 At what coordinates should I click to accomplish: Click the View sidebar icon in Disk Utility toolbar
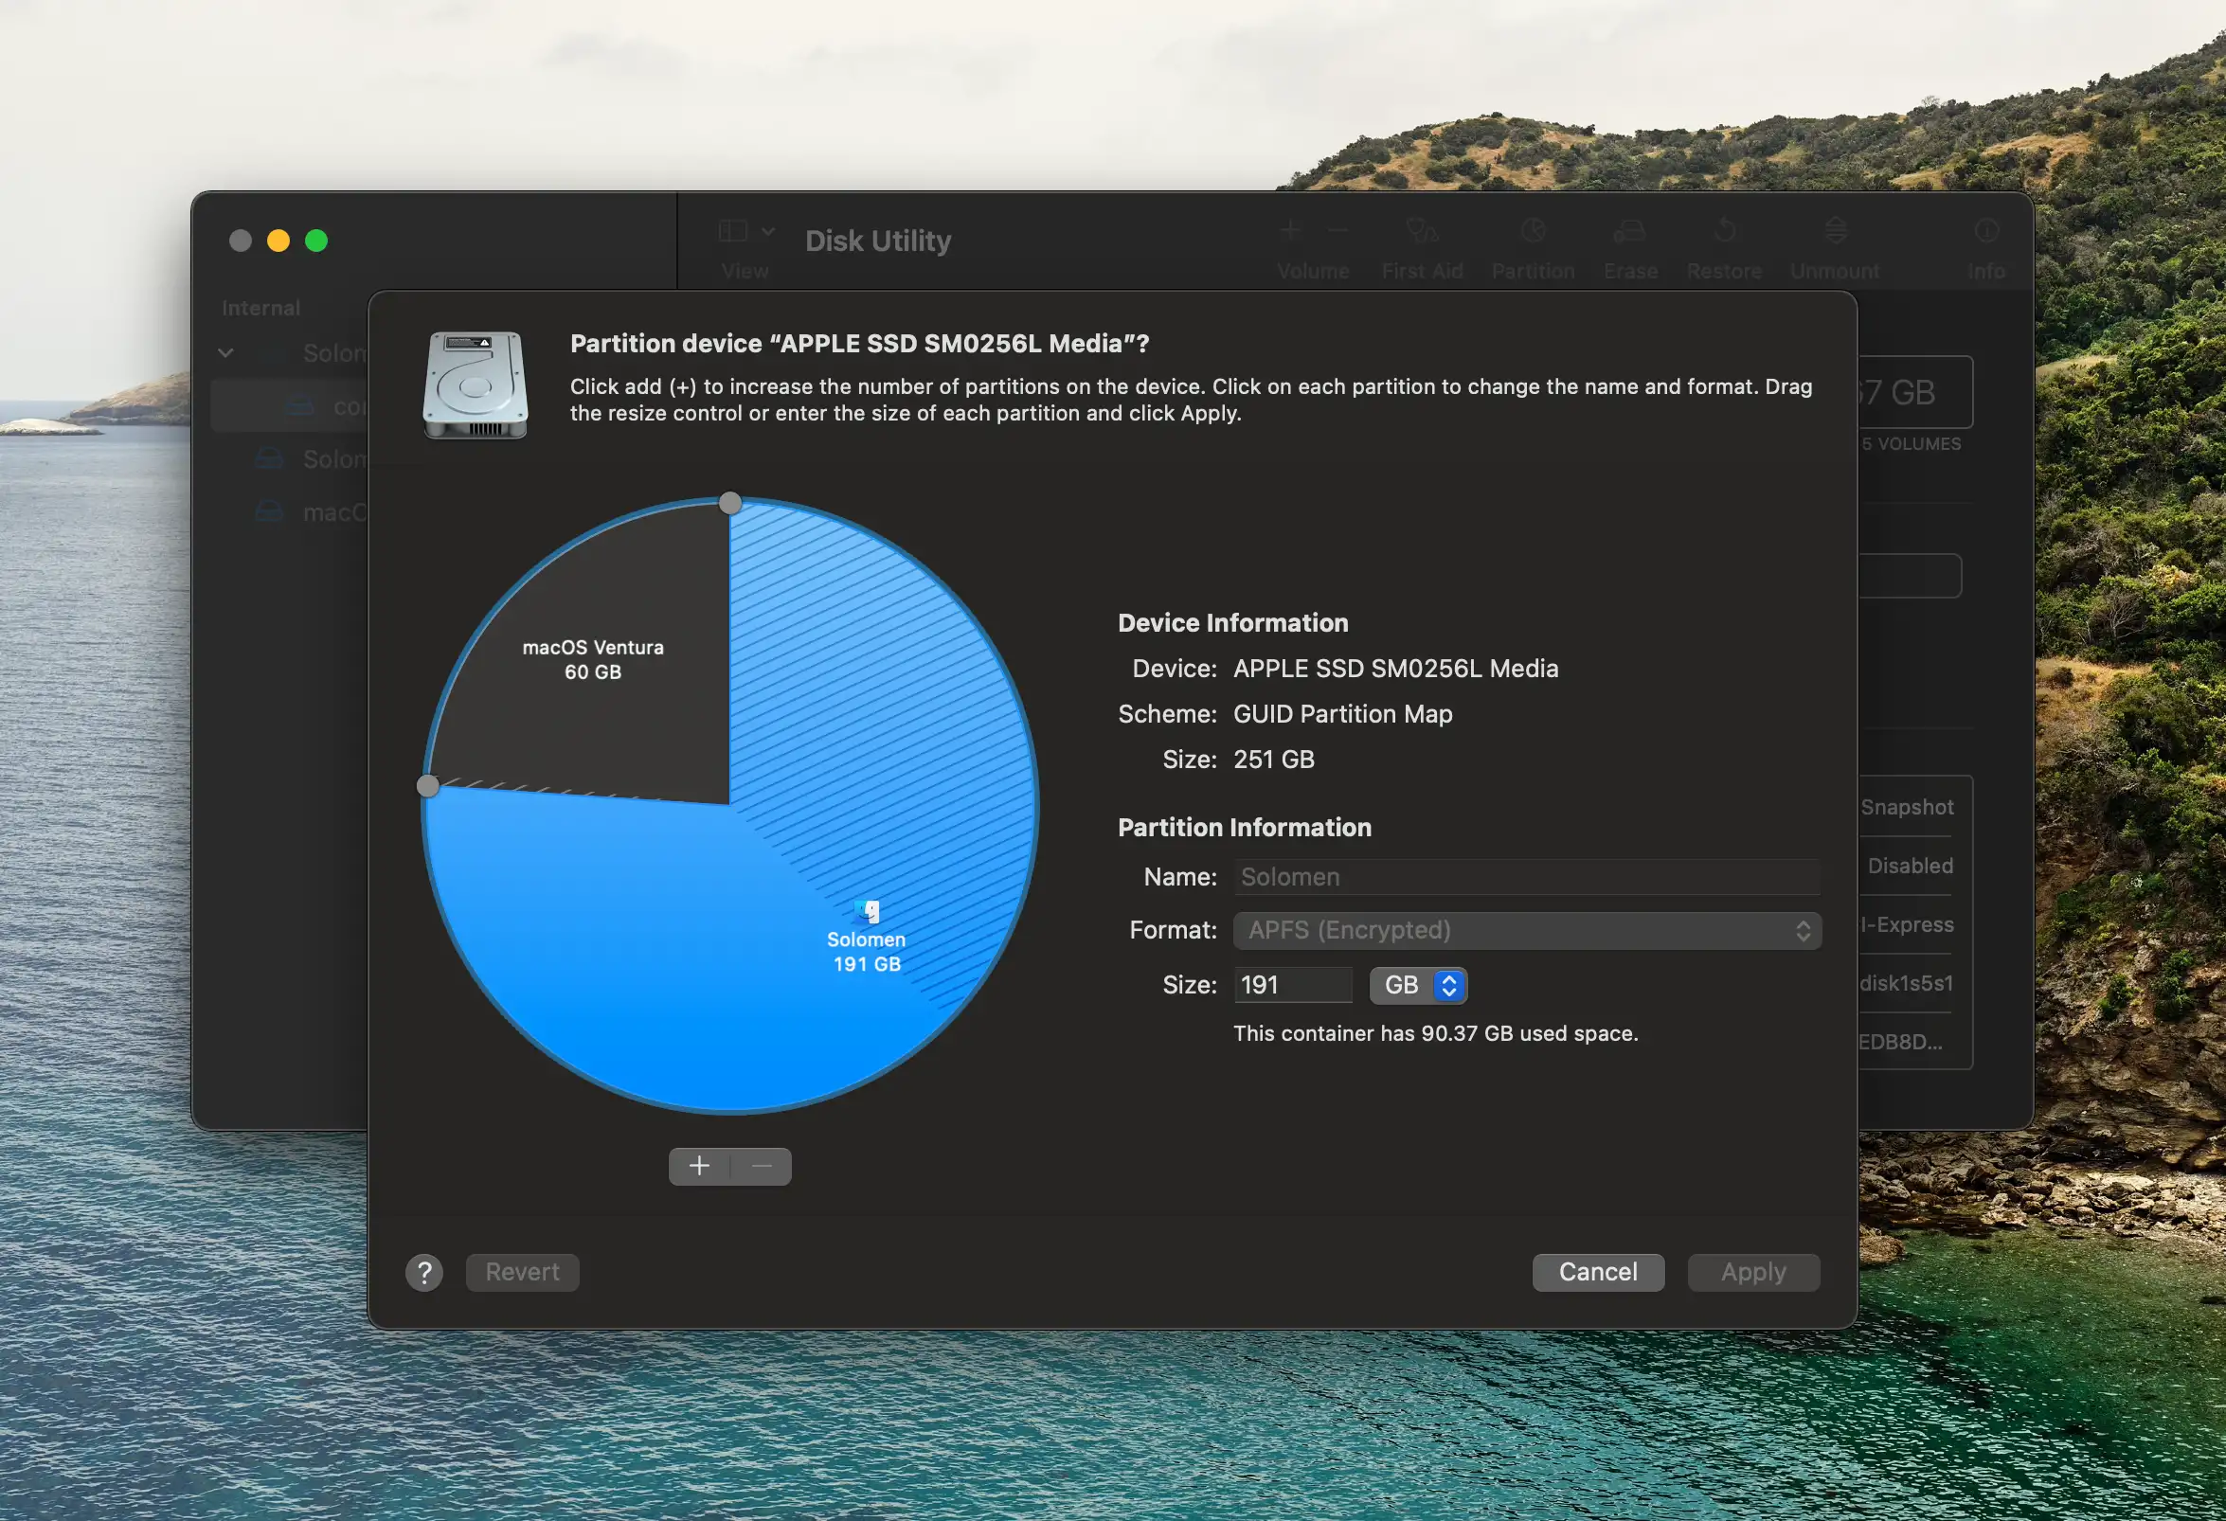[733, 231]
